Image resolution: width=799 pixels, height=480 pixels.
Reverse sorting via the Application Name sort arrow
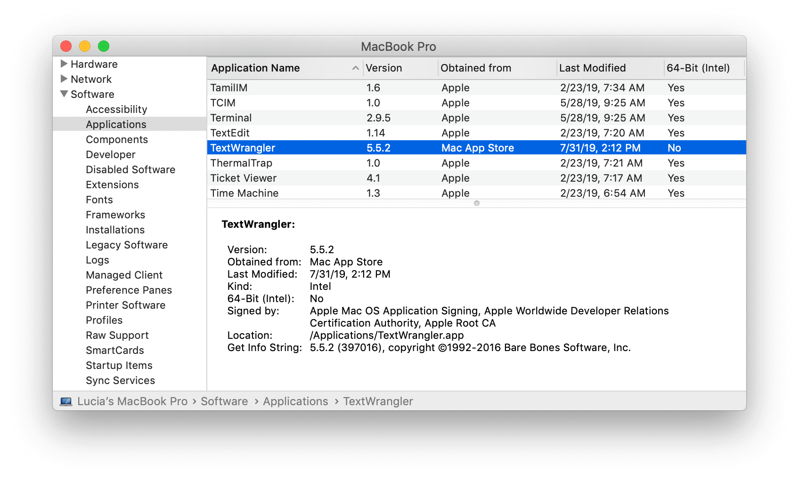355,68
